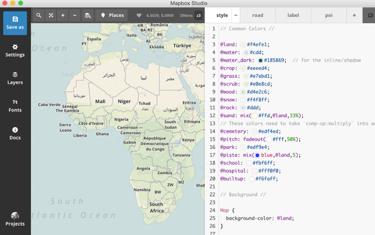Screen dimensions: 375x235
Task: Add a new stylesheet tab
Action: (354, 15)
